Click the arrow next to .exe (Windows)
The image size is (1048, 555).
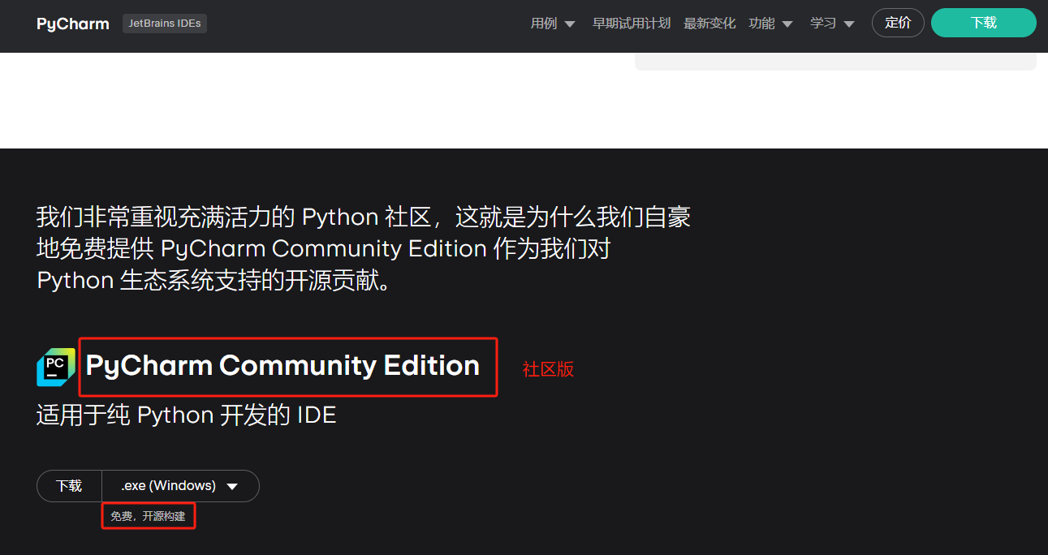232,487
